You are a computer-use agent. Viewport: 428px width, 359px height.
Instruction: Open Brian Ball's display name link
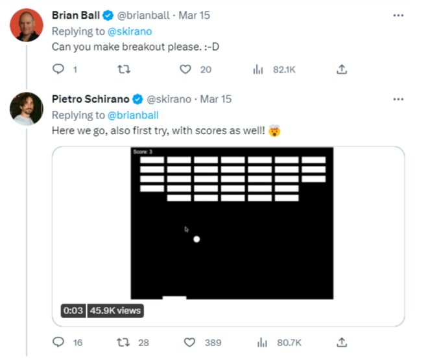tap(75, 15)
